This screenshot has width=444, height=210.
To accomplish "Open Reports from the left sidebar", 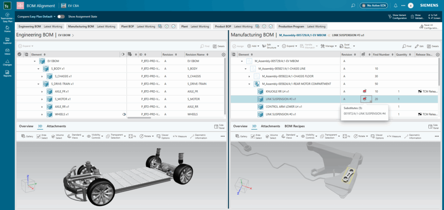I will (x=7, y=74).
